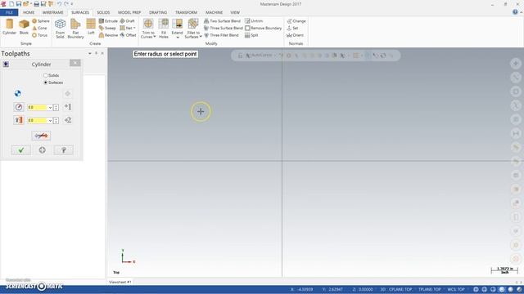Click the Two Surface Blend tool
524x294 pixels.
coord(222,21)
